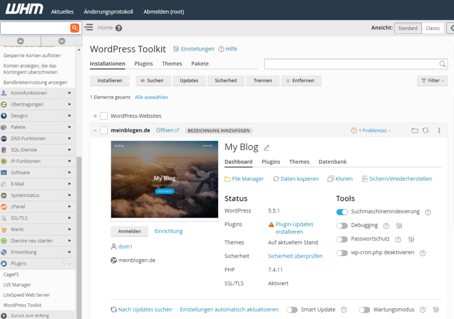Click Plugin-Updates installieren link

pyautogui.click(x=294, y=228)
